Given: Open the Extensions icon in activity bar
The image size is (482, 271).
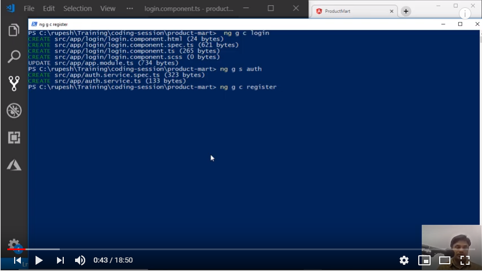Looking at the screenshot, I should [x=14, y=137].
